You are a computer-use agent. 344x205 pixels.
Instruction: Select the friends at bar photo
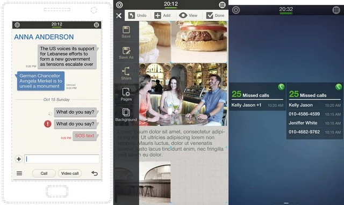pyautogui.click(x=183, y=94)
